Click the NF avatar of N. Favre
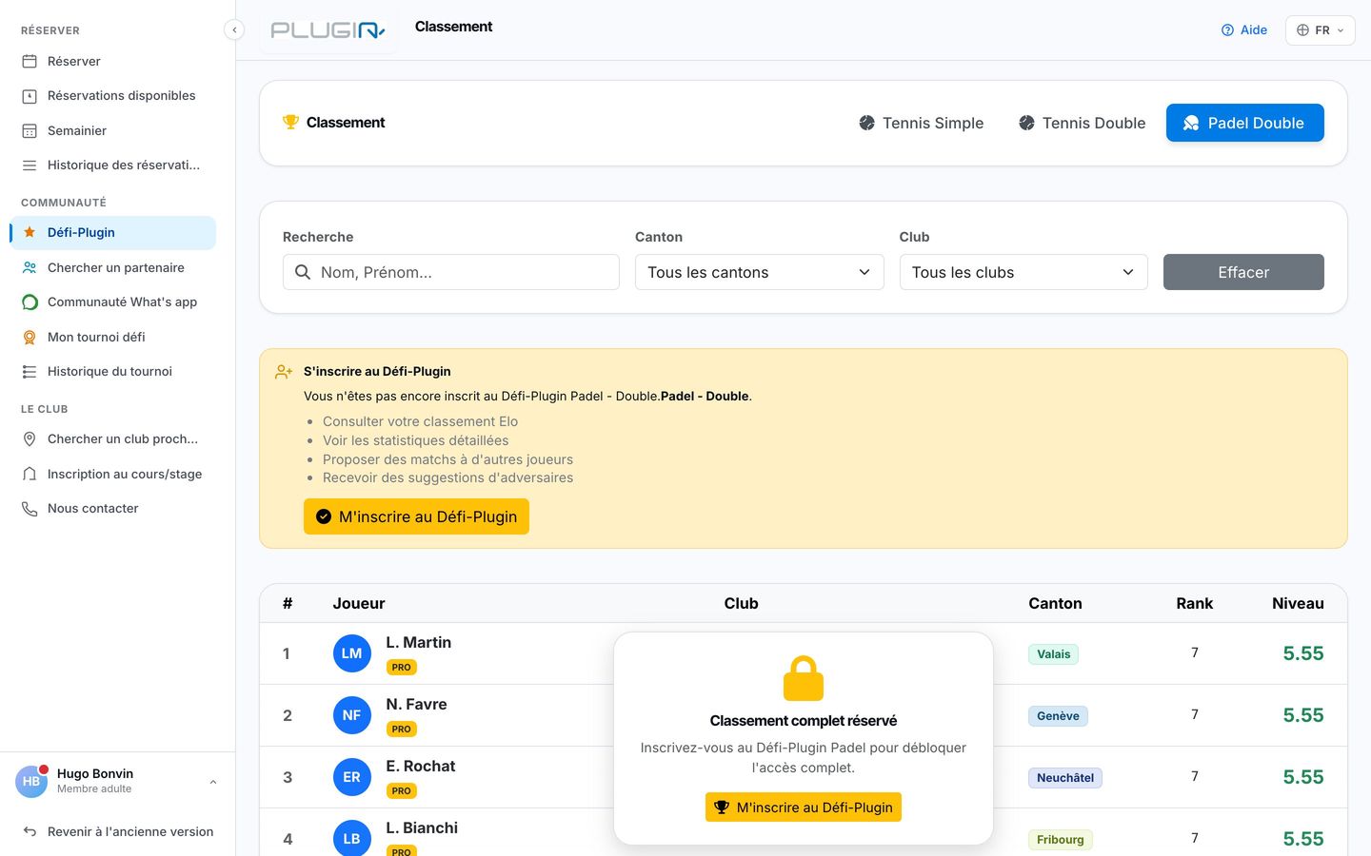The image size is (1371, 856). tap(351, 715)
